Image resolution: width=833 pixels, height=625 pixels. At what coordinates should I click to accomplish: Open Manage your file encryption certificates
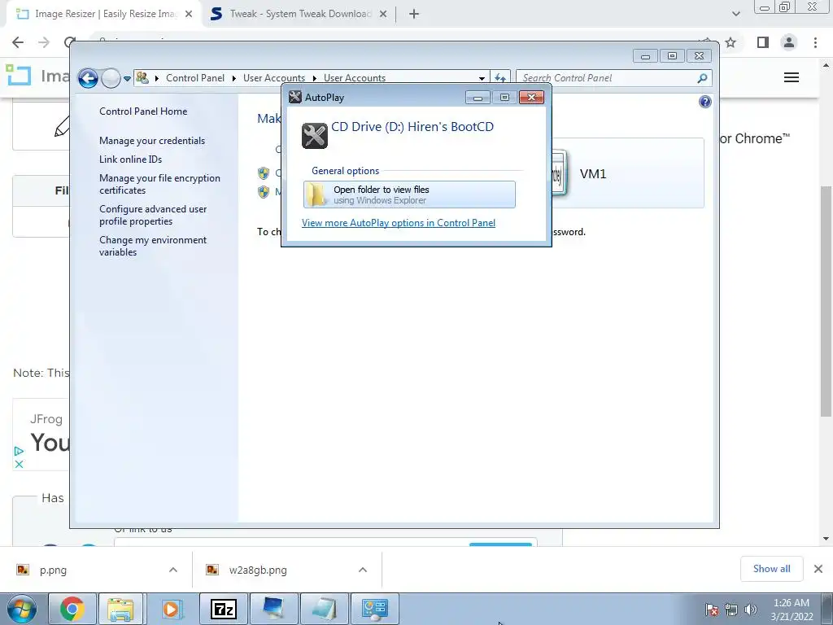pyautogui.click(x=159, y=184)
